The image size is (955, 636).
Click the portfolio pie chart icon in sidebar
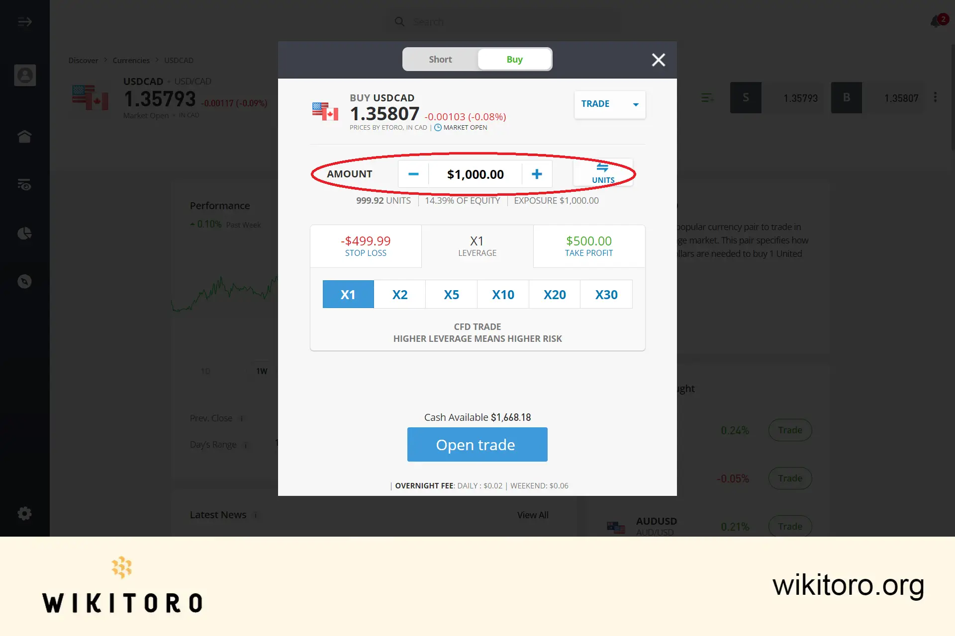(x=25, y=233)
